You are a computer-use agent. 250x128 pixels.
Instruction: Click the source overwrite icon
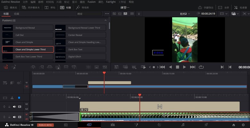coord(74,67)
